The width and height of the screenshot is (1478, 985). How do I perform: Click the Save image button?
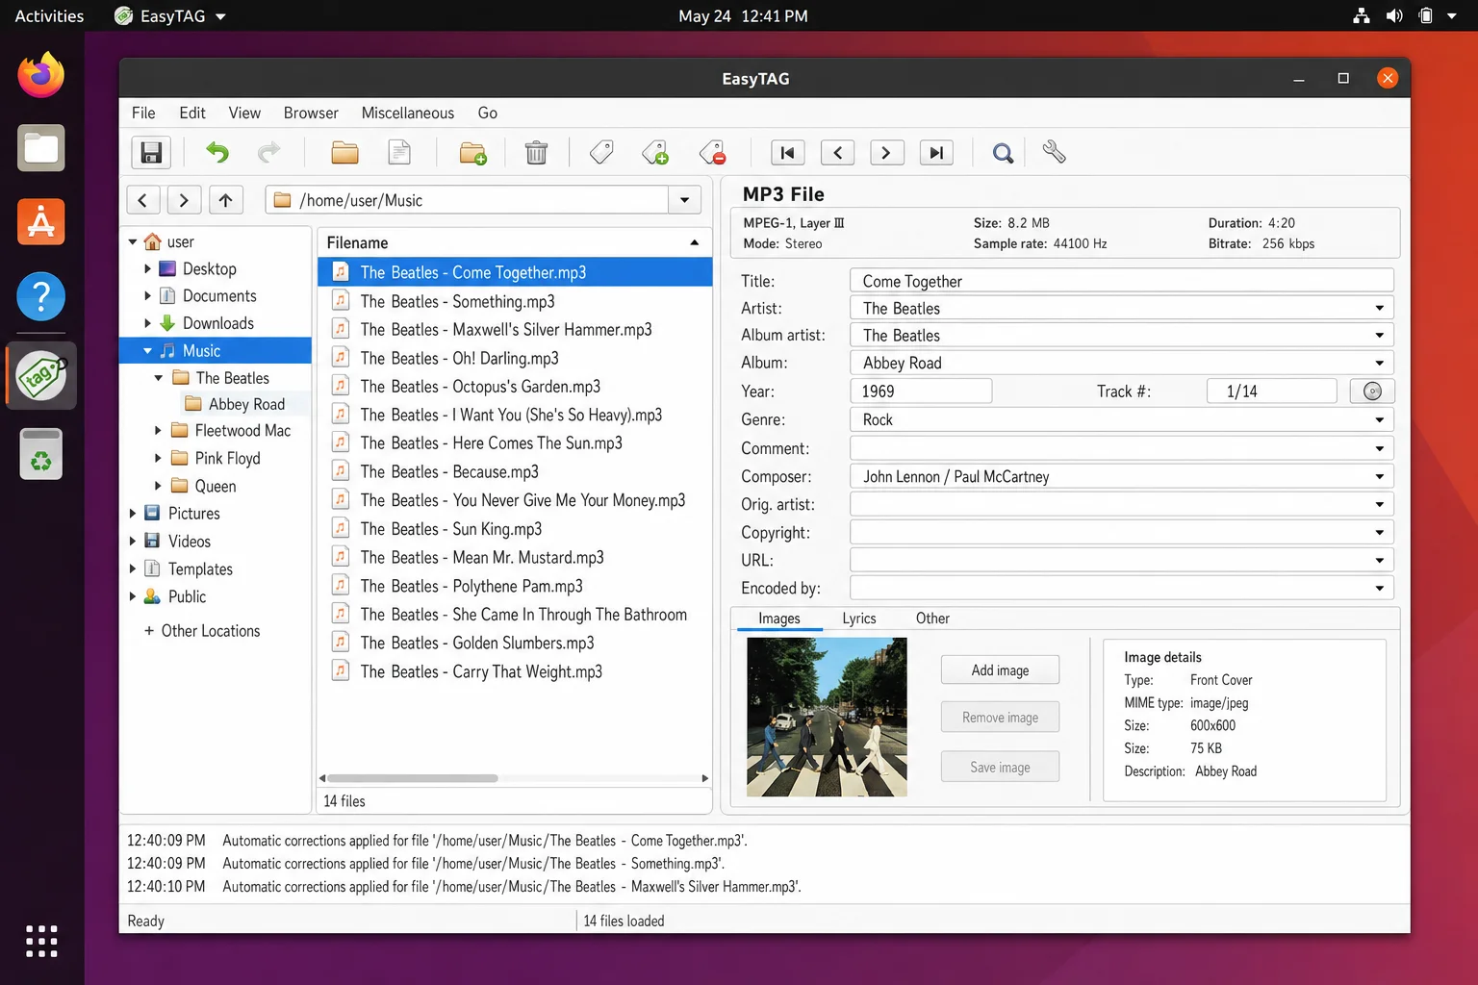[x=1000, y=767]
